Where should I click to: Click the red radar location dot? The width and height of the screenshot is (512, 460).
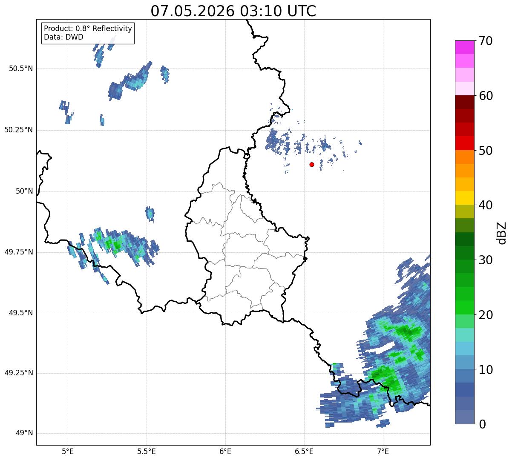pyautogui.click(x=312, y=164)
